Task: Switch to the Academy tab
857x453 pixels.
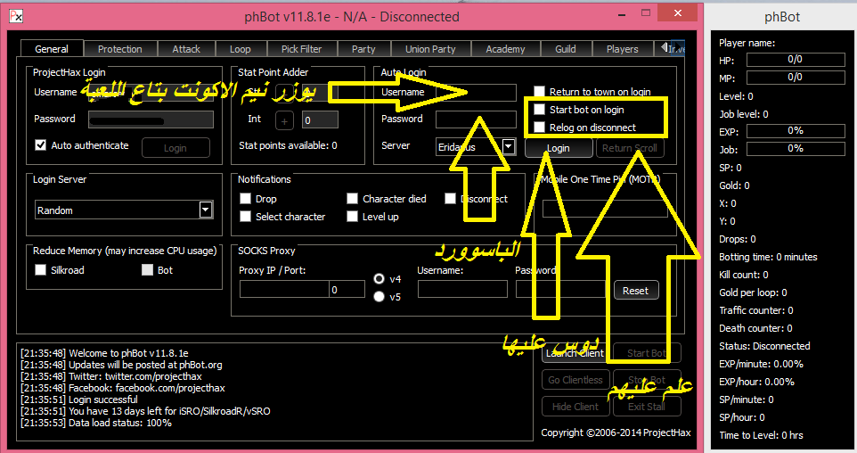Action: 505,49
